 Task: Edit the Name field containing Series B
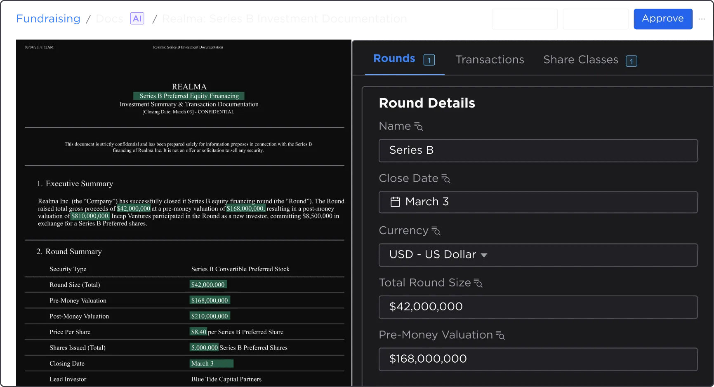pos(538,150)
